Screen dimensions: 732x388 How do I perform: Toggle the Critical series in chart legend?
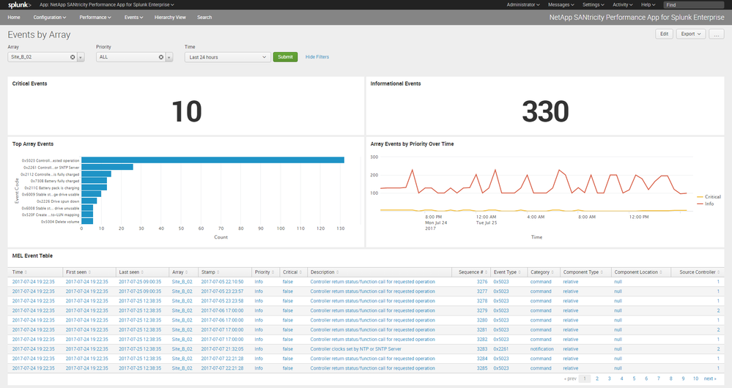point(712,197)
